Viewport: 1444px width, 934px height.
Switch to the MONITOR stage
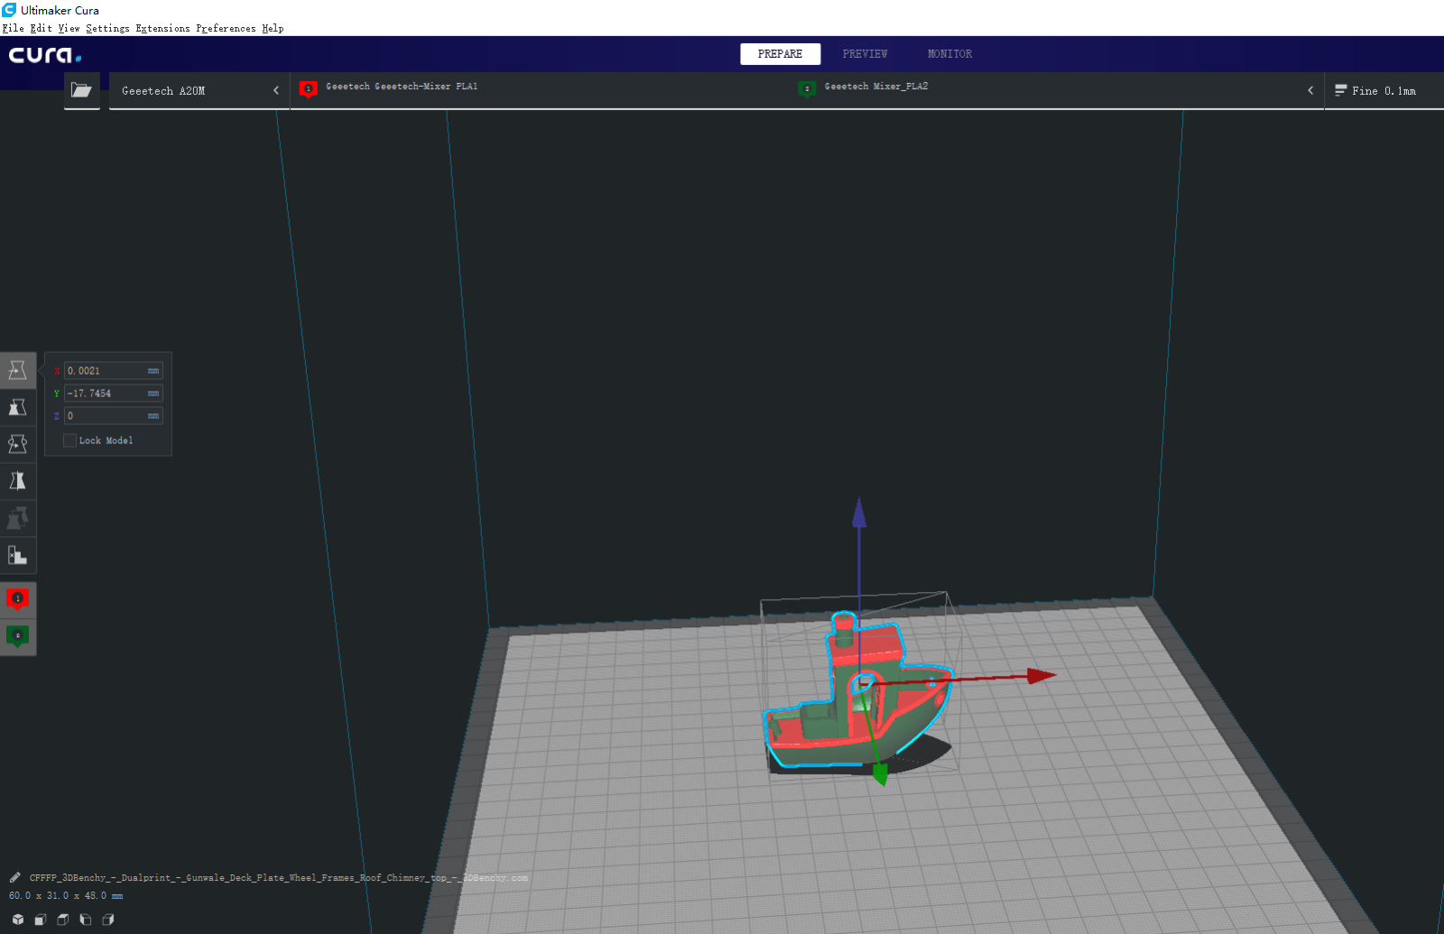tap(949, 54)
